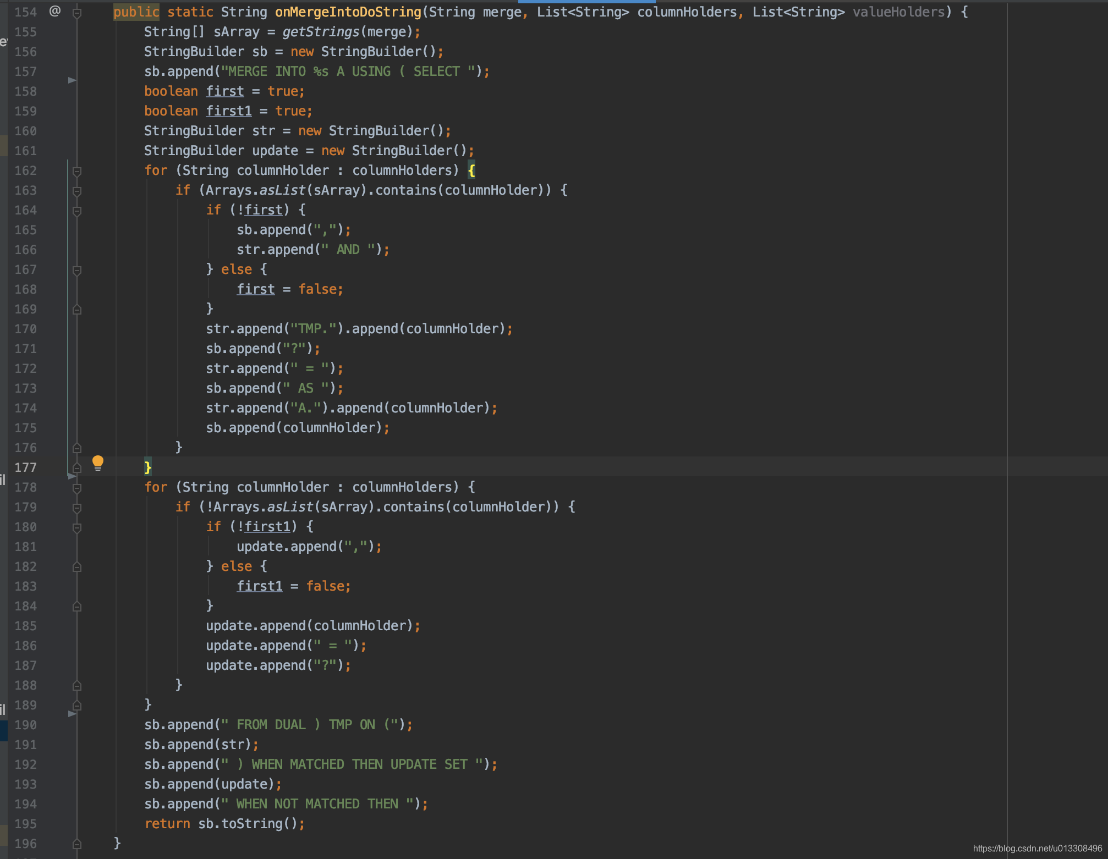Collapse the if (!first) fold at line 164
Viewport: 1108px width, 859px height.
point(77,211)
